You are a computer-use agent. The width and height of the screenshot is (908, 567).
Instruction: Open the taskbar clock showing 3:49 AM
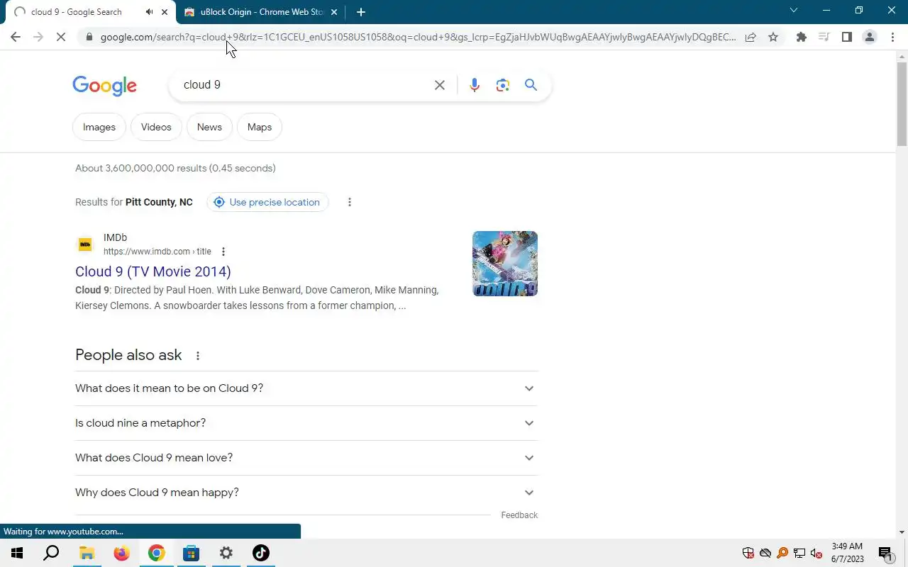click(848, 553)
